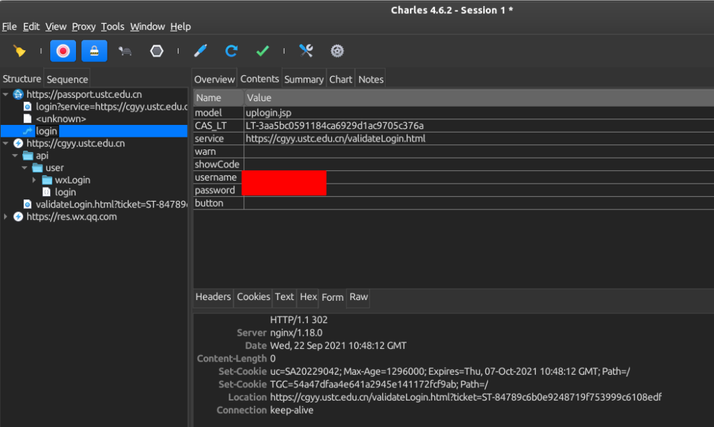Expand the res.wx.qq.com host node
The width and height of the screenshot is (714, 427).
pyautogui.click(x=6, y=217)
